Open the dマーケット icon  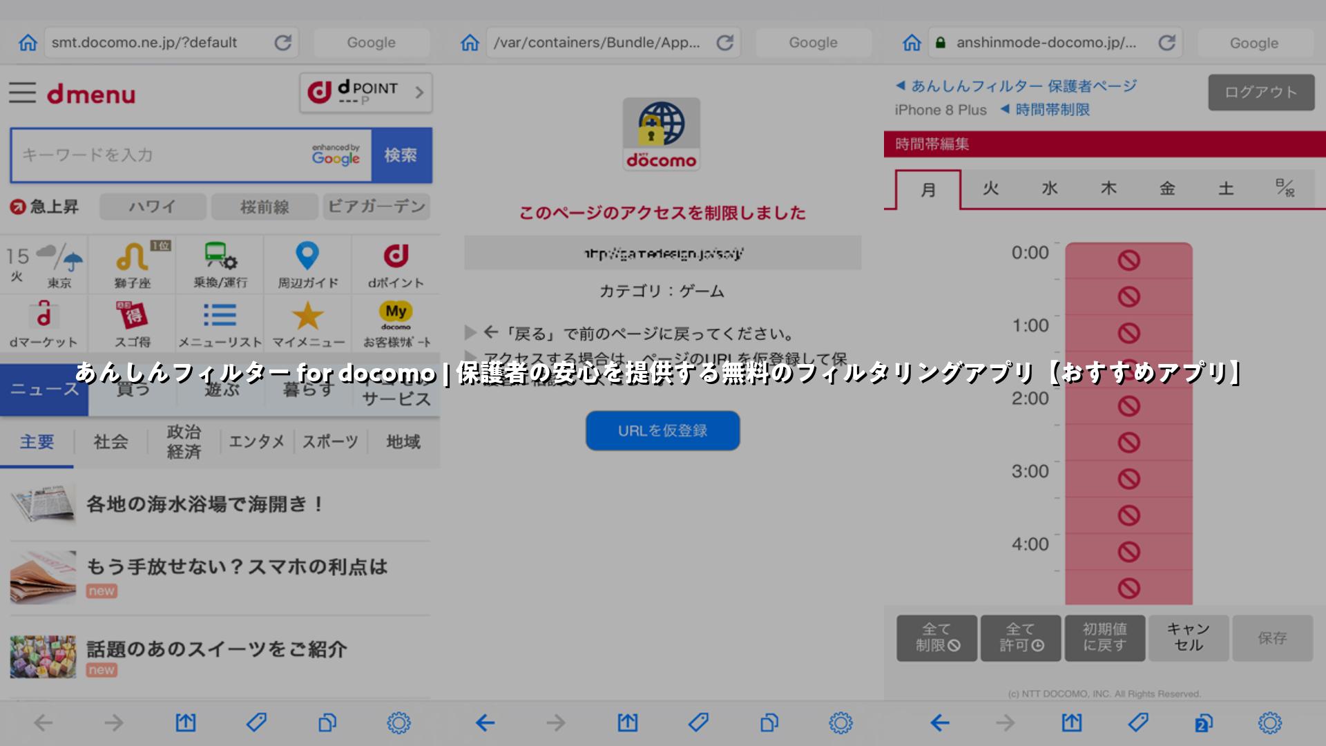point(44,324)
